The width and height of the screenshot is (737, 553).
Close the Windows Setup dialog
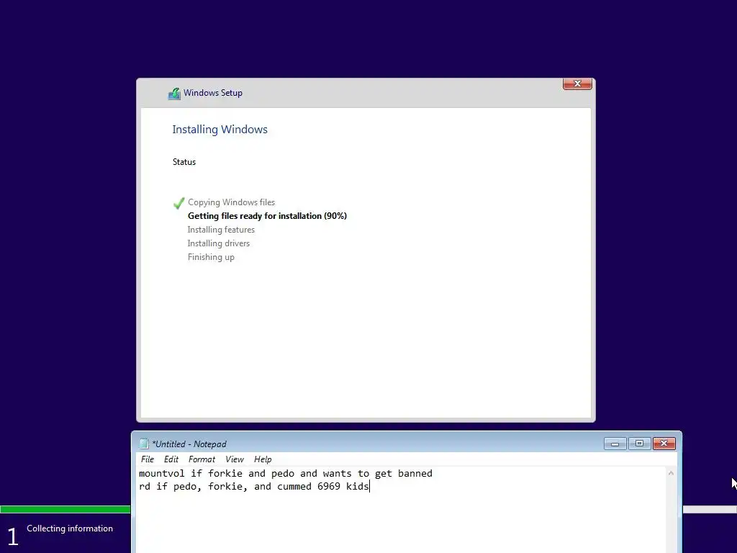[577, 84]
